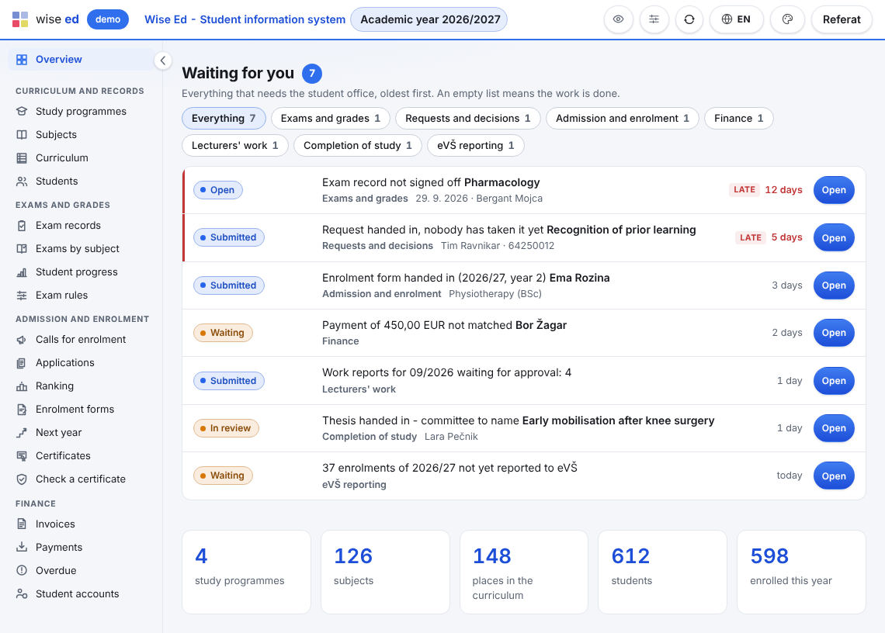
Task: Click the Invoices document icon
Action: [x=22, y=524]
